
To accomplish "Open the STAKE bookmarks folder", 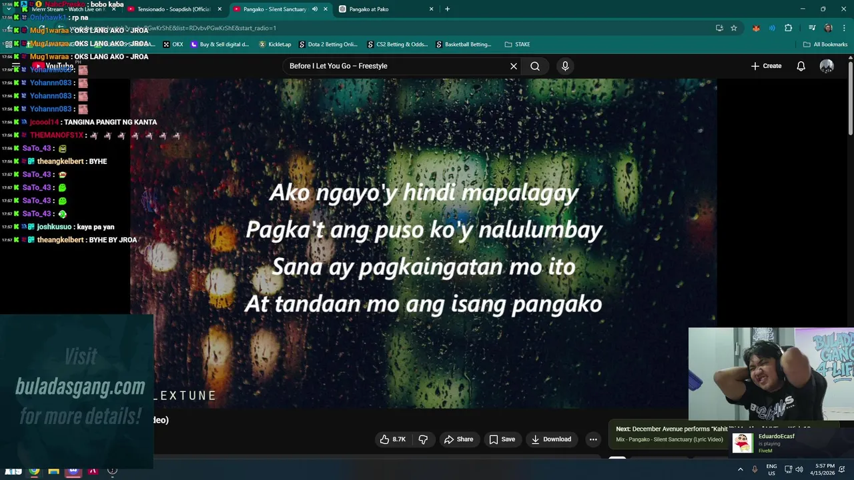I will click(517, 45).
